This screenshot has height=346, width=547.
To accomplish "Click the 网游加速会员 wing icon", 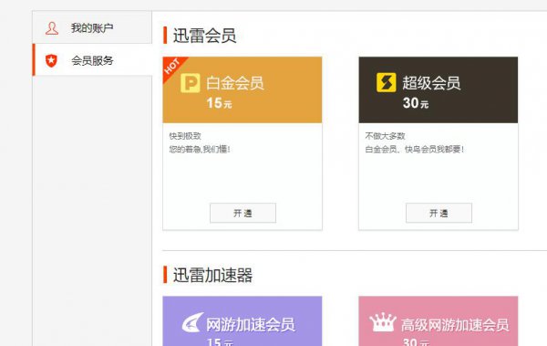I will click(x=193, y=322).
